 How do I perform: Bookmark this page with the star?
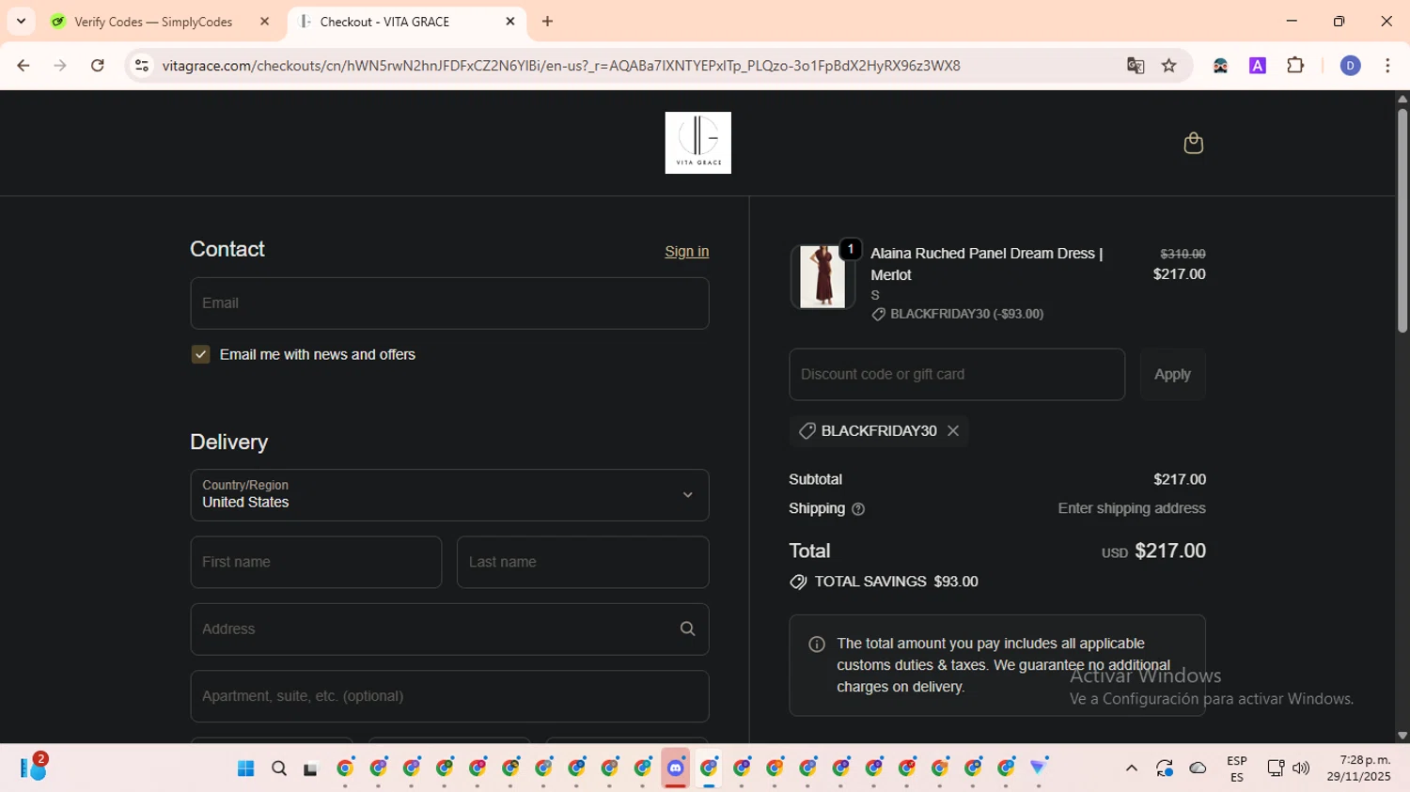tap(1169, 65)
